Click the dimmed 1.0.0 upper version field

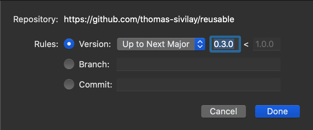click(267, 44)
